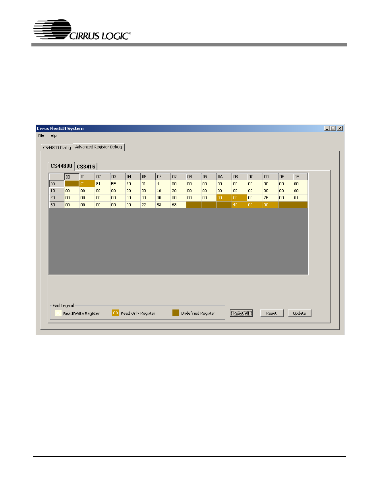Select the read-only register cell C1
379x490 pixels.
(x=87, y=184)
